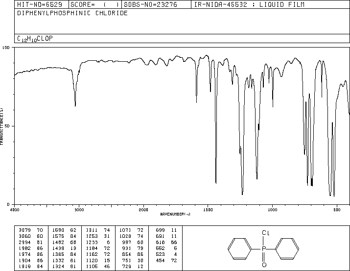This screenshot has height=271, width=350.
Task: Select the 1253 peak table entry
Action: pyautogui.click(x=98, y=236)
